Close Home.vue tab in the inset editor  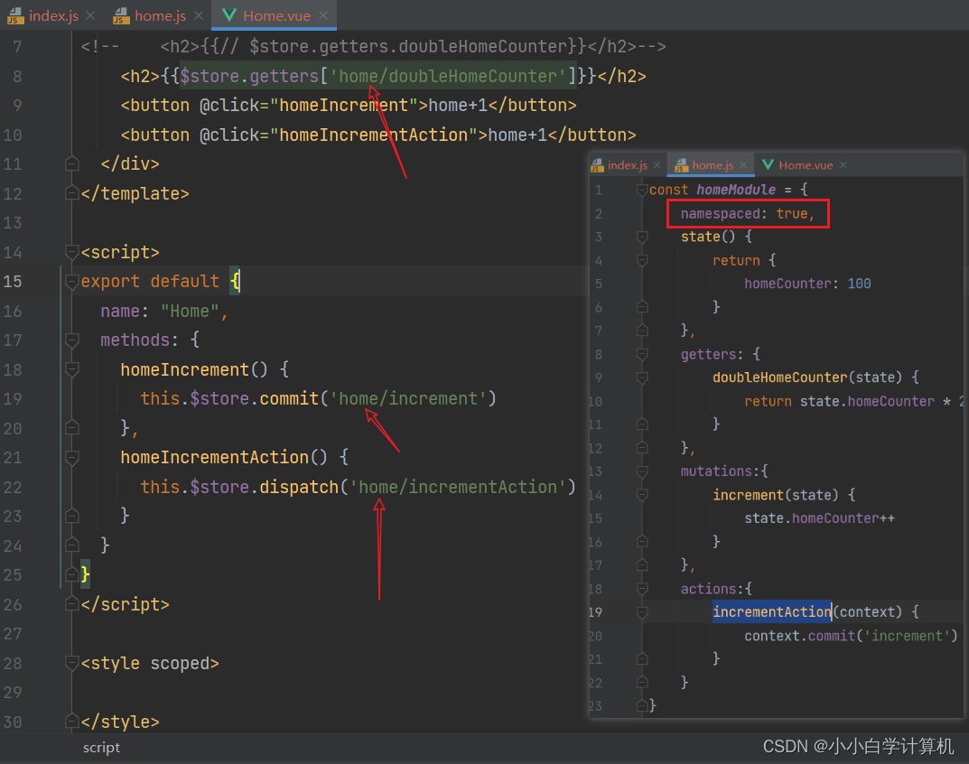coord(843,165)
